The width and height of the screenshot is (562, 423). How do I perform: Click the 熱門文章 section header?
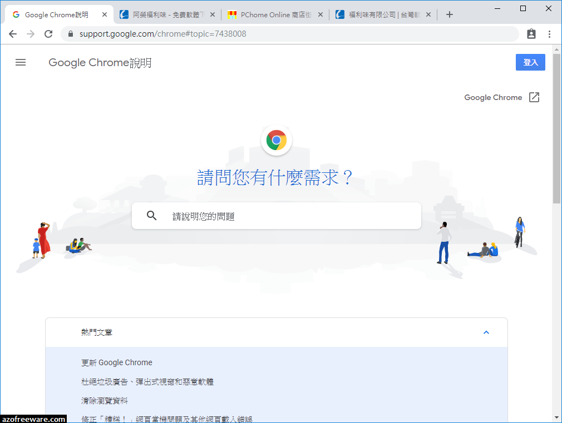point(277,332)
